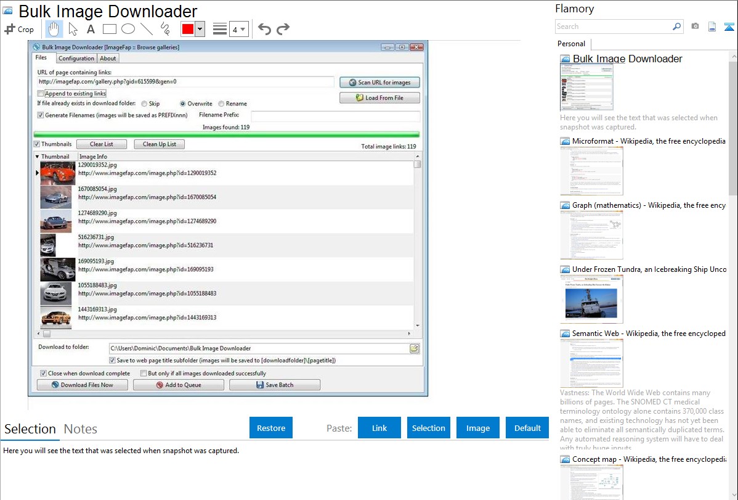Select thumbnail for 169095193.jpg
The height and width of the screenshot is (500, 738).
57,269
